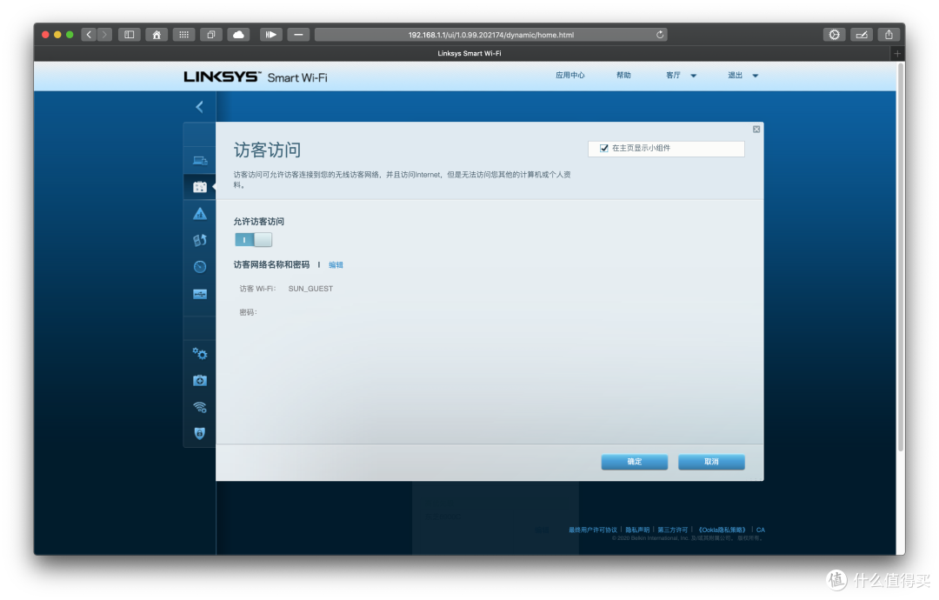939x600 pixels.
Task: Collapse sidebar with left chevron arrow
Action: click(199, 107)
